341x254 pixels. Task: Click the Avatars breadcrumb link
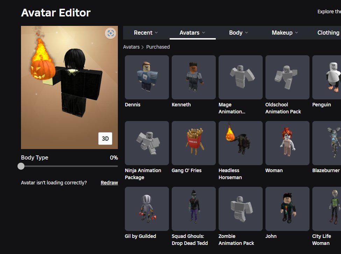point(132,47)
